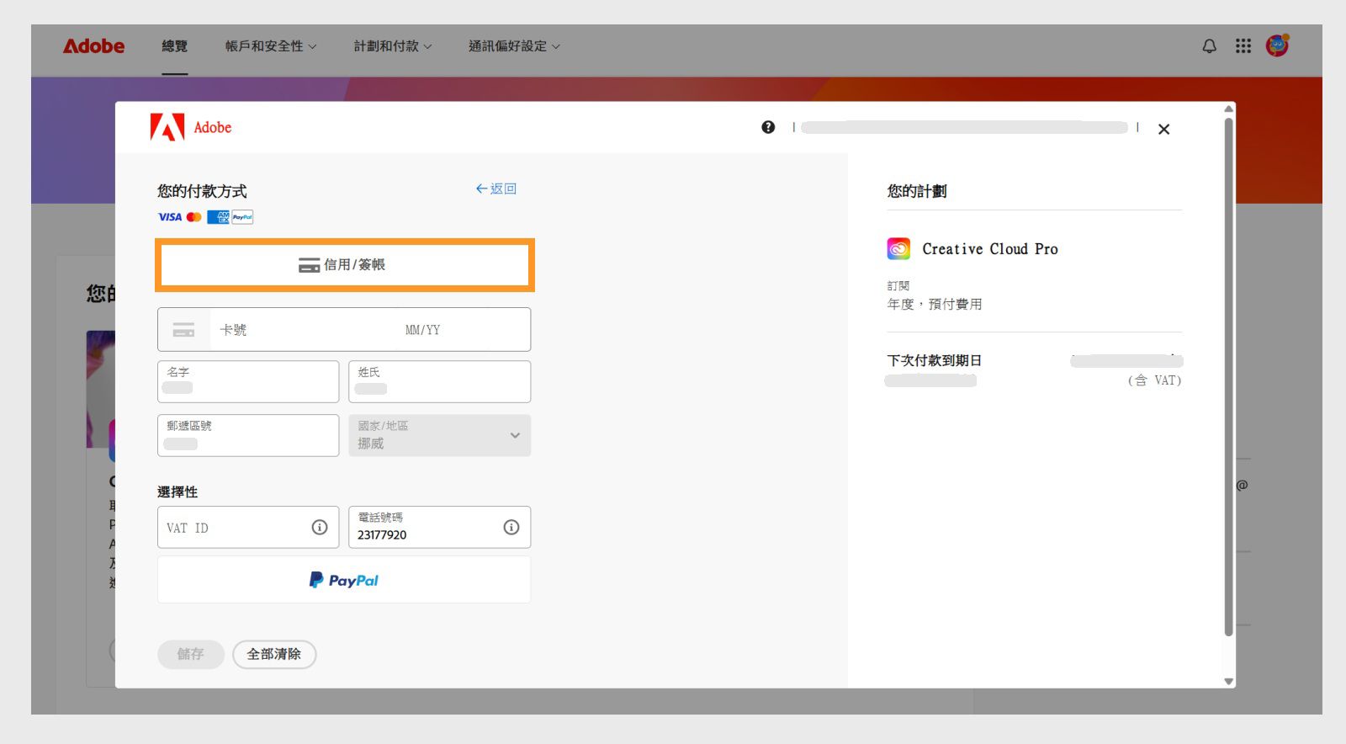Expand the 帳戶和安全性 menu
The width and height of the screenshot is (1346, 744).
tap(271, 46)
